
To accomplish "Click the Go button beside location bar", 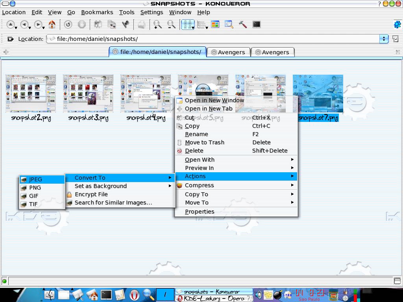I will click(x=395, y=39).
